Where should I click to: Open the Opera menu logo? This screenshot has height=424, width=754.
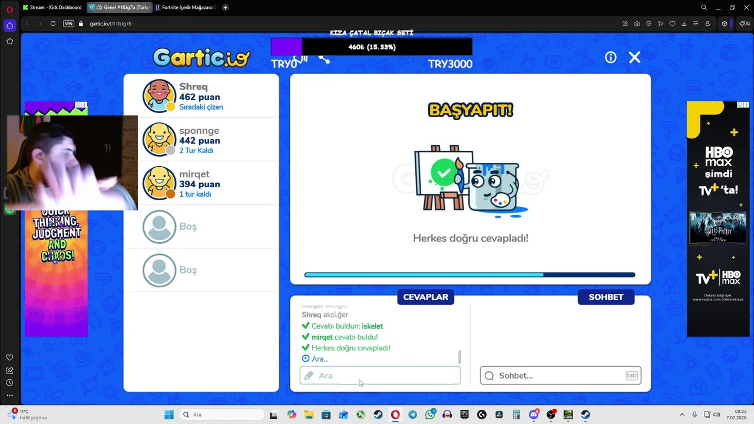(x=9, y=9)
